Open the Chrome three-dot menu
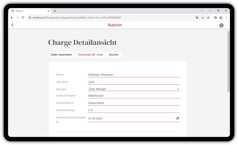Viewport: 238px width, 145px height. click(x=226, y=18)
